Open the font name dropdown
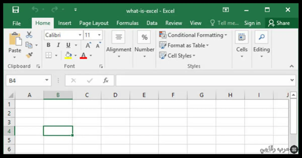Viewport: 302px width, 158px height. click(80, 35)
